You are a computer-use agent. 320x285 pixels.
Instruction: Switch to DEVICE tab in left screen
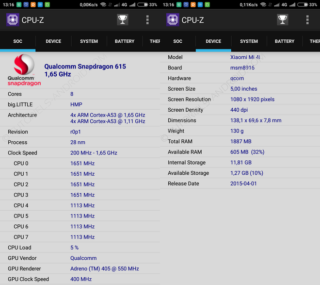[x=53, y=41]
